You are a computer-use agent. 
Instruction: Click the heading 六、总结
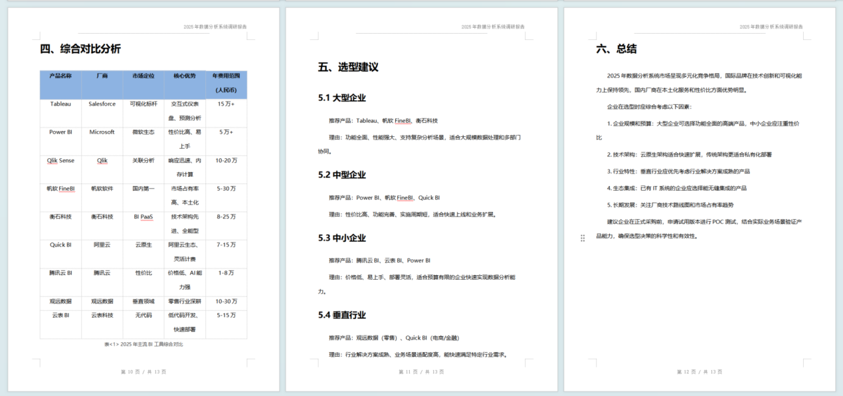click(616, 49)
